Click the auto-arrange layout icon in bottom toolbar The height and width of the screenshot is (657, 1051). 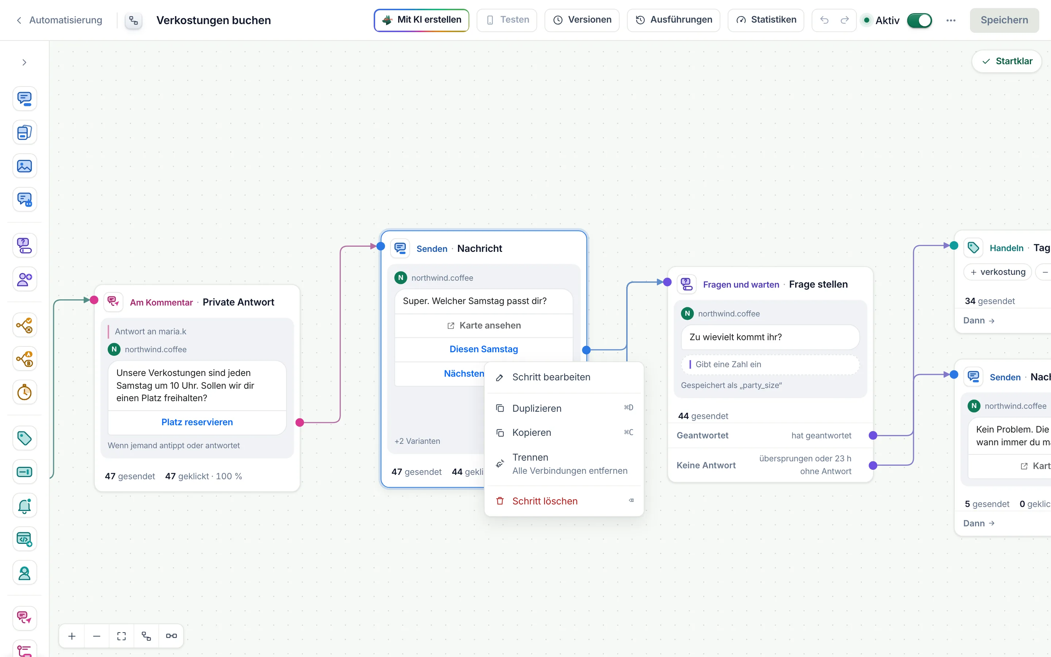tap(146, 636)
